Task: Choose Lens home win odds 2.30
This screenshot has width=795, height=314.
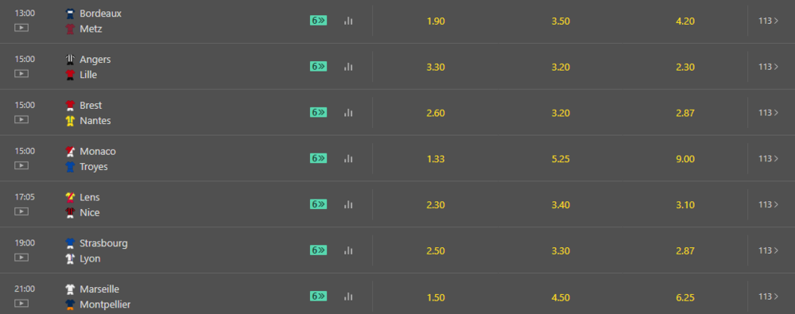Action: [436, 205]
